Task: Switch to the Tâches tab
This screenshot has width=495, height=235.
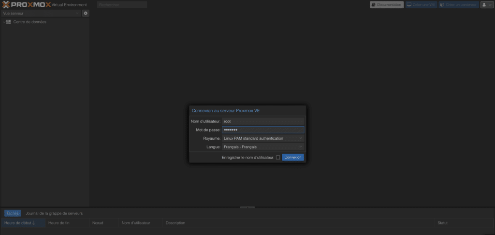Action: [13, 214]
